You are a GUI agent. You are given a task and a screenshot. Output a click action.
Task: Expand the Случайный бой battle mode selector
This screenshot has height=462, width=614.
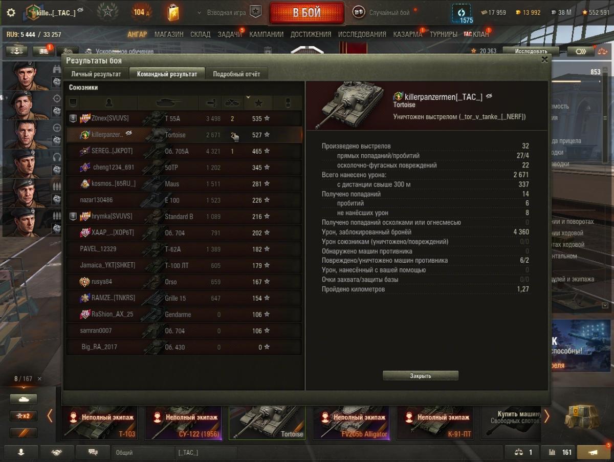(383, 12)
